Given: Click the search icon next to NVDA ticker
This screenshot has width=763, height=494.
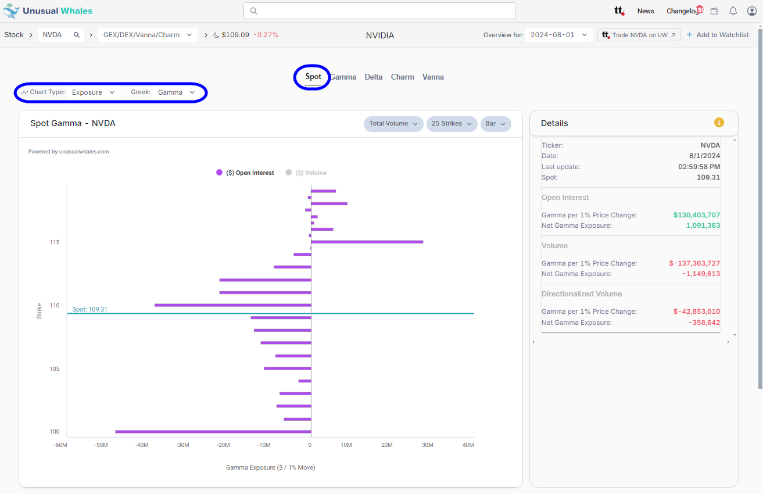Looking at the screenshot, I should [x=76, y=35].
